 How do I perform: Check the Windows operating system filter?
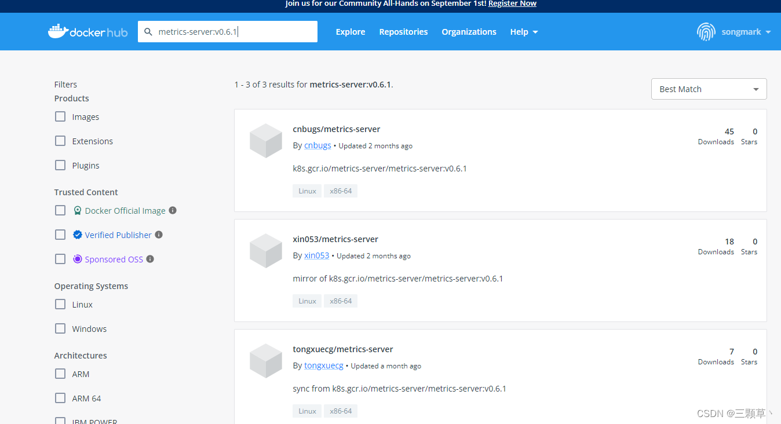click(x=60, y=328)
